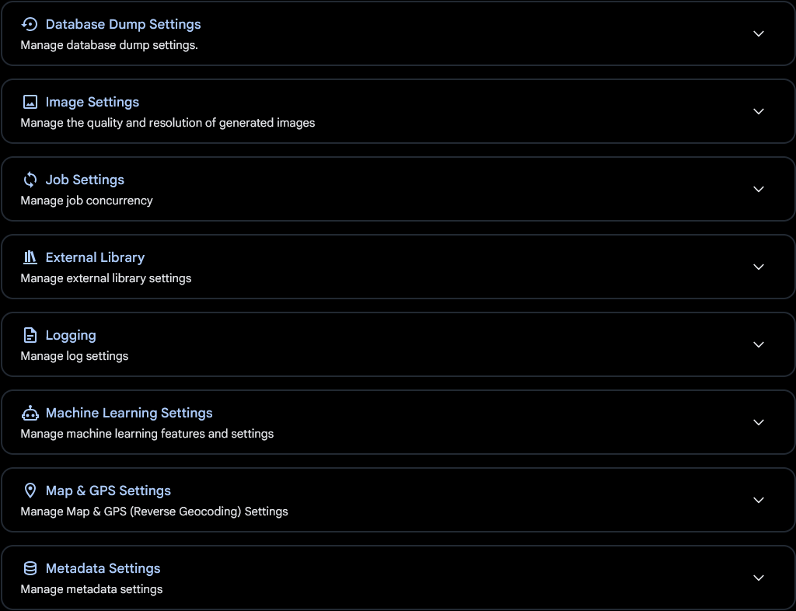Expand the Map & GPS Settings section
The width and height of the screenshot is (796, 611).
tap(758, 500)
